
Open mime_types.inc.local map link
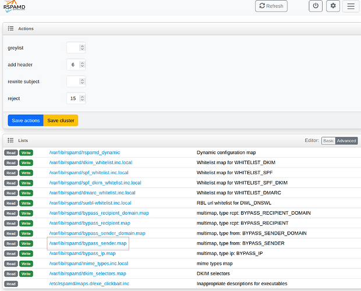(x=89, y=264)
